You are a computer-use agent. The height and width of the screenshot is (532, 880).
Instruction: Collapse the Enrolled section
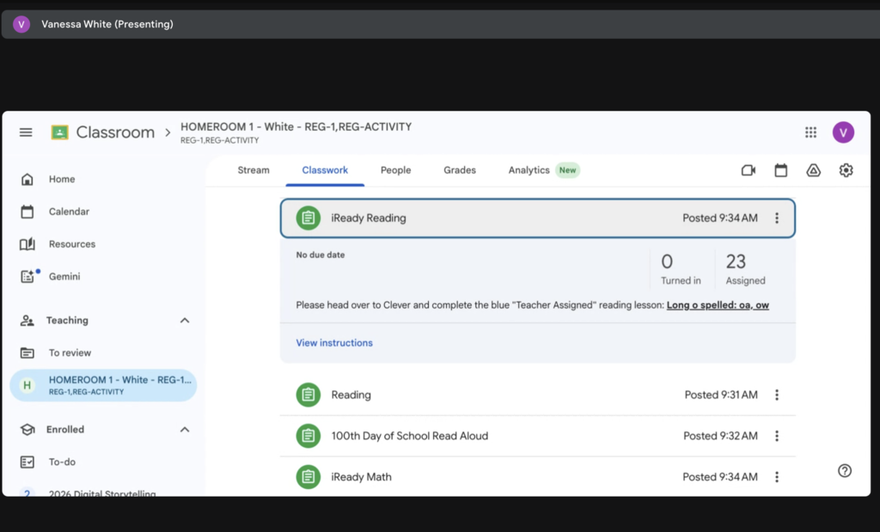point(185,430)
